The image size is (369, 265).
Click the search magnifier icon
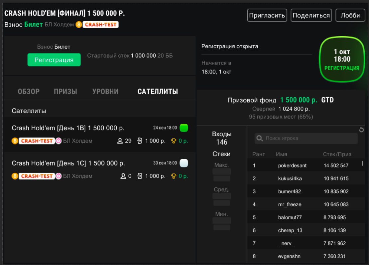(260, 138)
